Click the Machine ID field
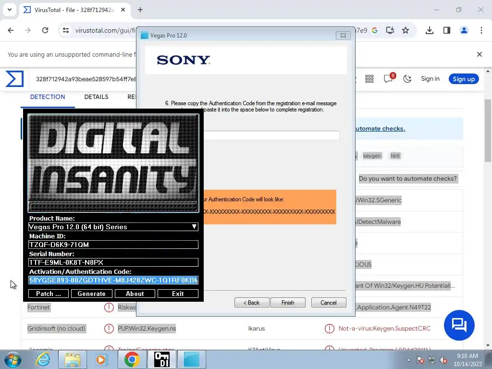Screen dimensions: 492x369 click(x=113, y=245)
